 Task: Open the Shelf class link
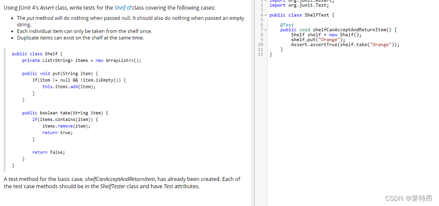(x=120, y=8)
